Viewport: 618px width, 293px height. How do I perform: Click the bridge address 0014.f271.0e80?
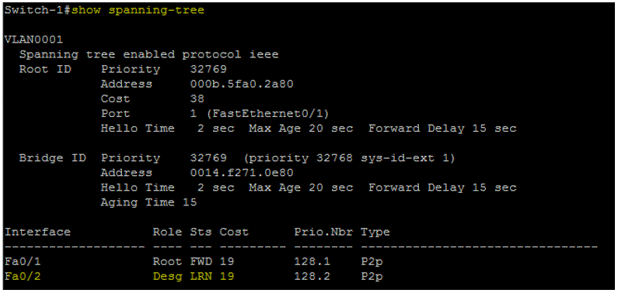coord(242,173)
